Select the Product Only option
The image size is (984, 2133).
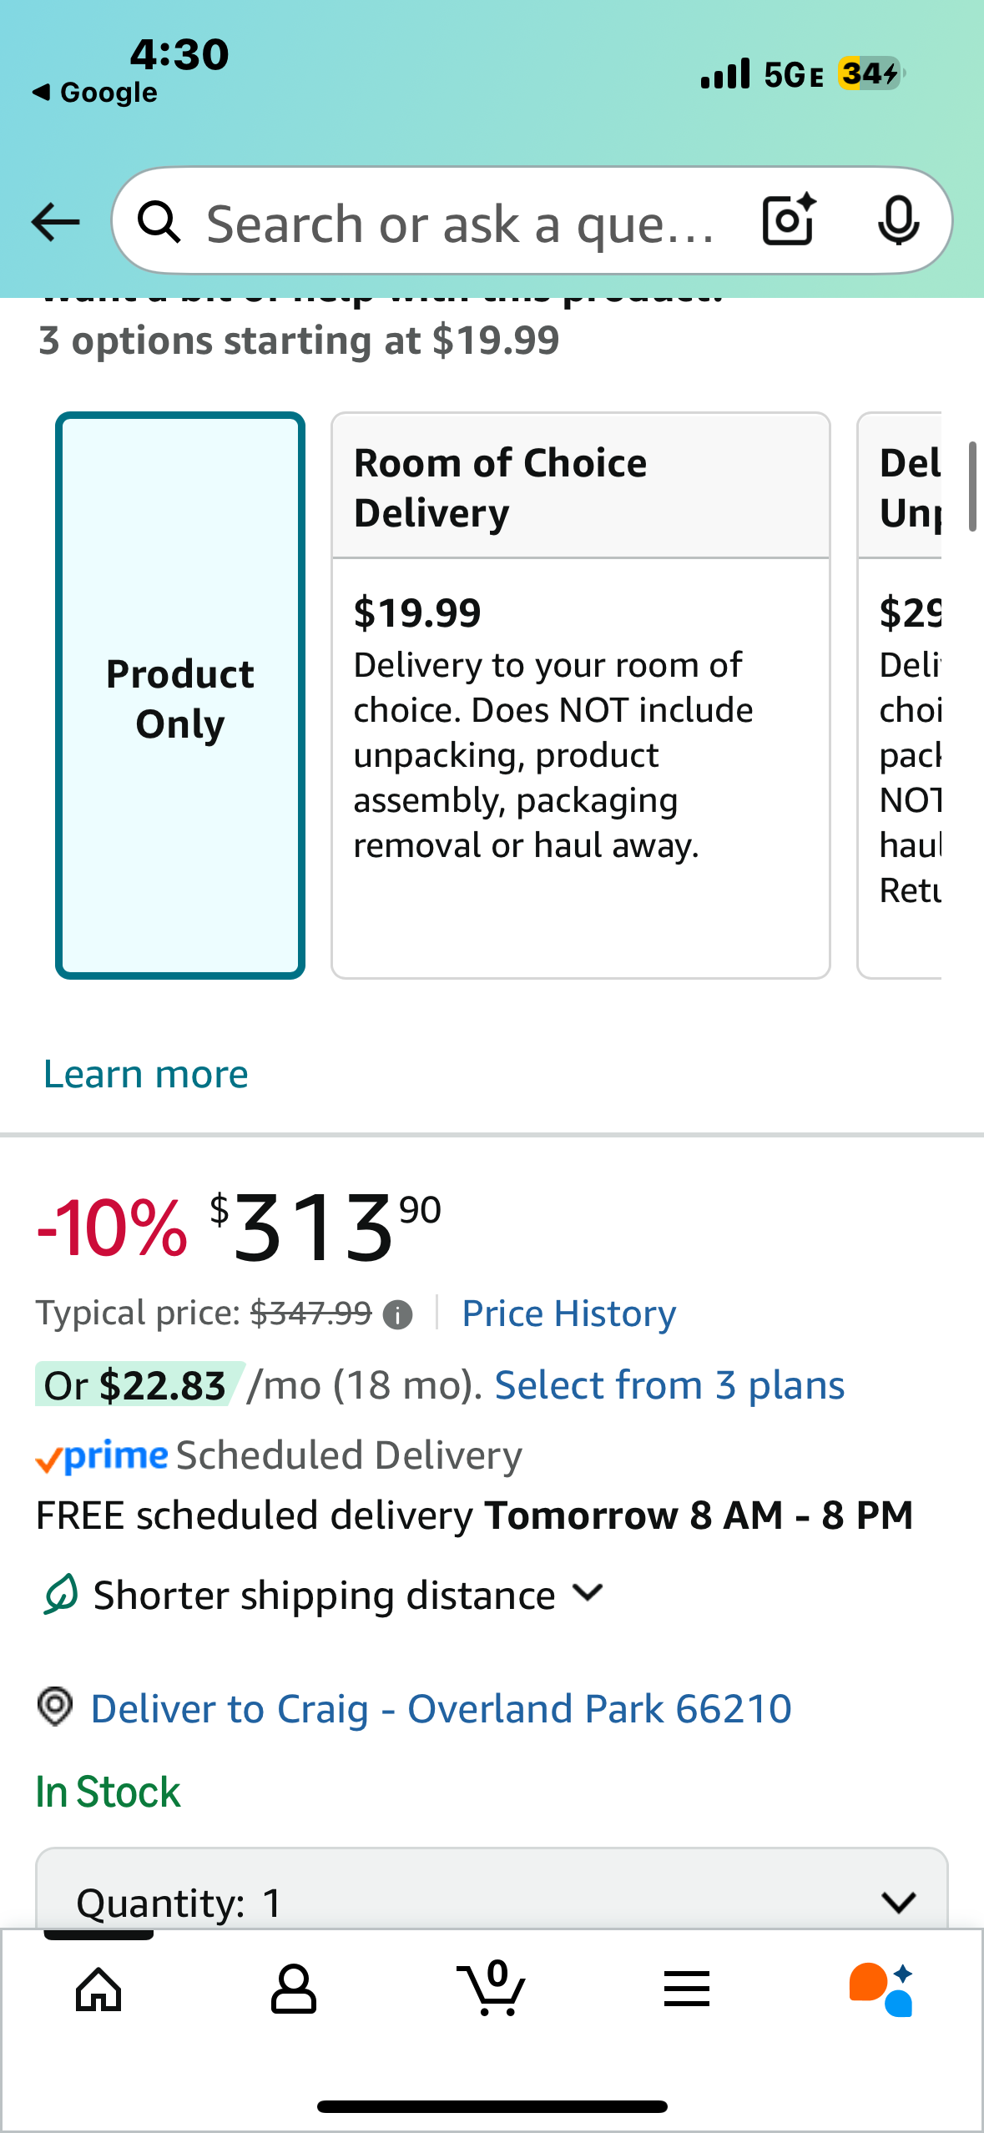(180, 695)
